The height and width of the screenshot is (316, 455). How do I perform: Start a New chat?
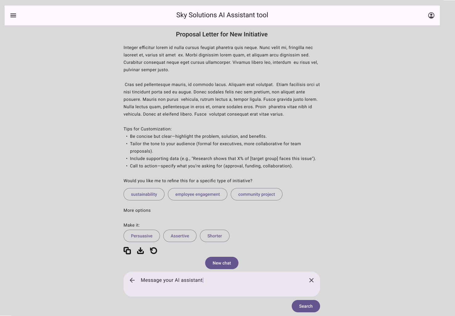tap(221, 263)
